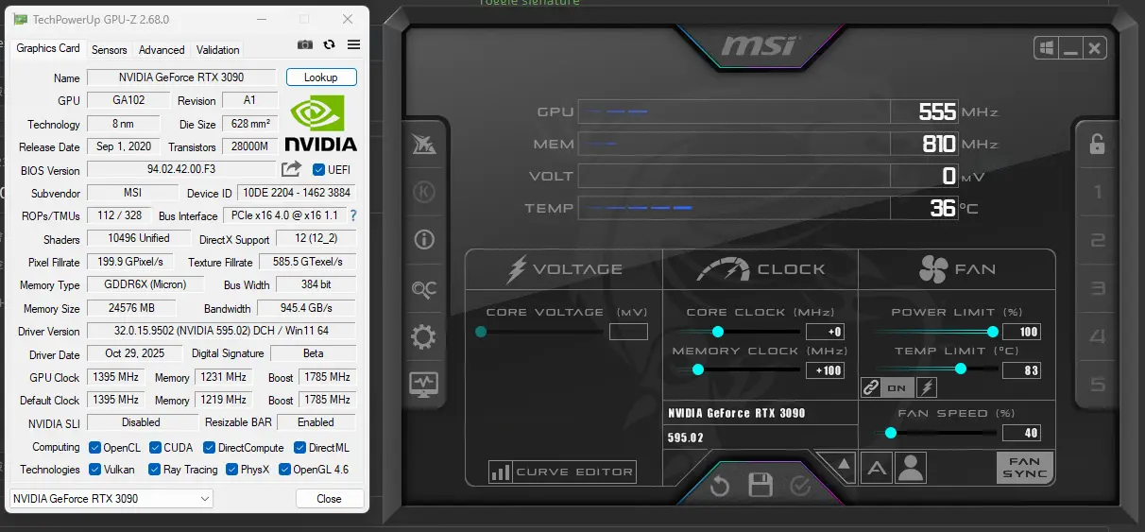Click the Fan Speed slider handle
1145x532 pixels.
pos(890,433)
